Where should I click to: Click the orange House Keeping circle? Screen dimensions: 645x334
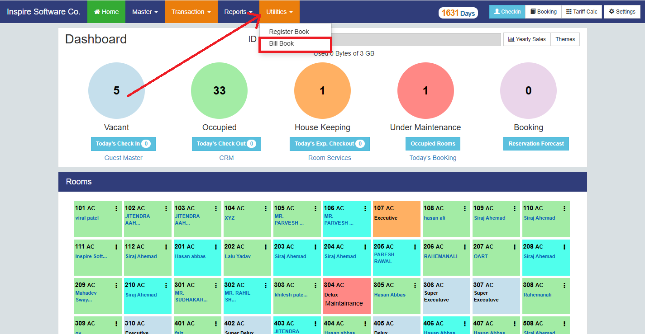pos(322,91)
